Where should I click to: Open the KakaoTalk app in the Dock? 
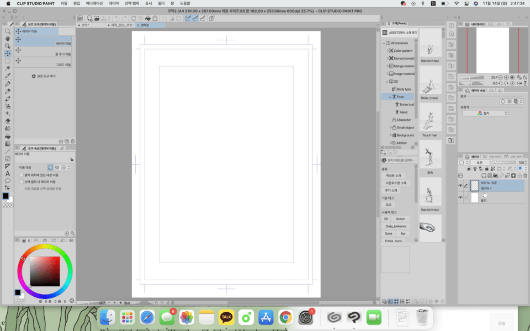[226, 317]
